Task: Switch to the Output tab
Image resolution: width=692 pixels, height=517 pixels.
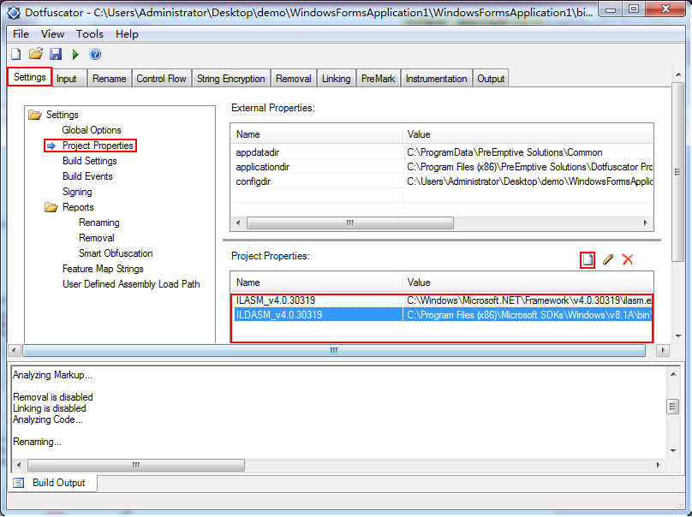Action: click(491, 79)
